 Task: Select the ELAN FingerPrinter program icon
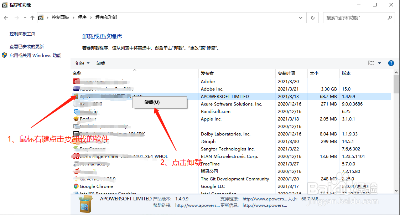(x=76, y=156)
